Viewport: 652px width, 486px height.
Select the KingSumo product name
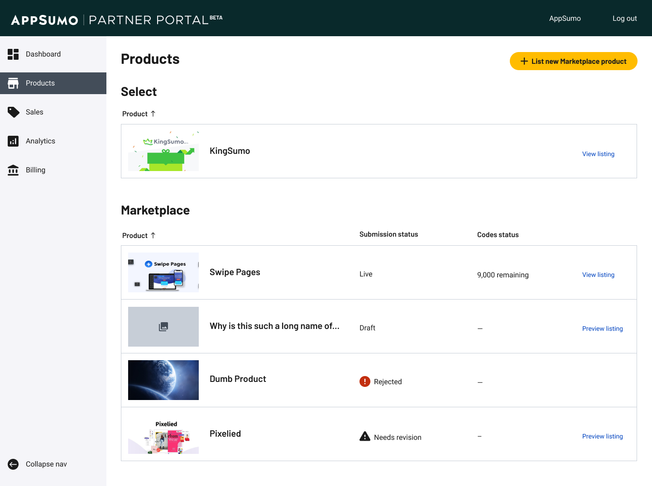(x=230, y=151)
